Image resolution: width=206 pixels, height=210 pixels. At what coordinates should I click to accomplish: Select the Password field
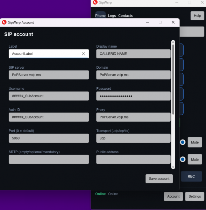point(133,96)
